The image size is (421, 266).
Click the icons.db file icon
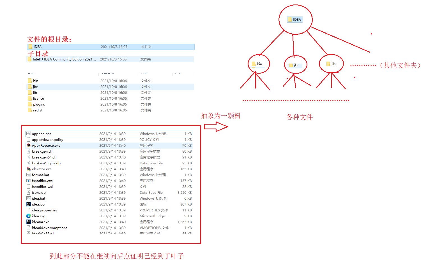point(29,193)
